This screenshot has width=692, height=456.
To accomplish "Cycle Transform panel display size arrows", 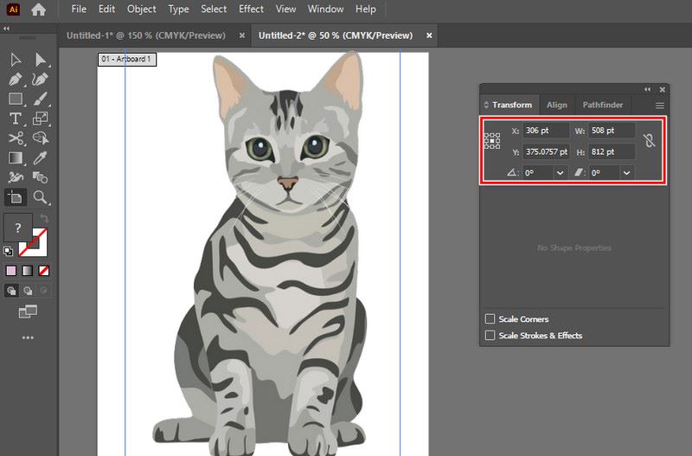I will point(486,105).
